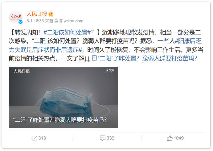Screen dimensions: 213x151
Task: Open hashtag #阳康后乏力失眠是后症状而非后遗症#
Action: click(105, 45)
